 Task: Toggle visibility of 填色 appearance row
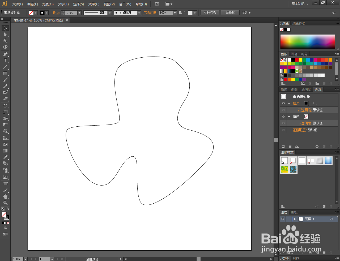pos(283,117)
